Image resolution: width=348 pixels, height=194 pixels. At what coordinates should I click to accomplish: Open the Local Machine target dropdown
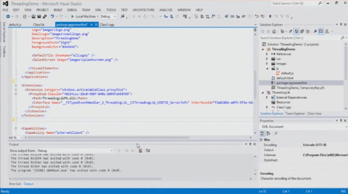pyautogui.click(x=97, y=16)
